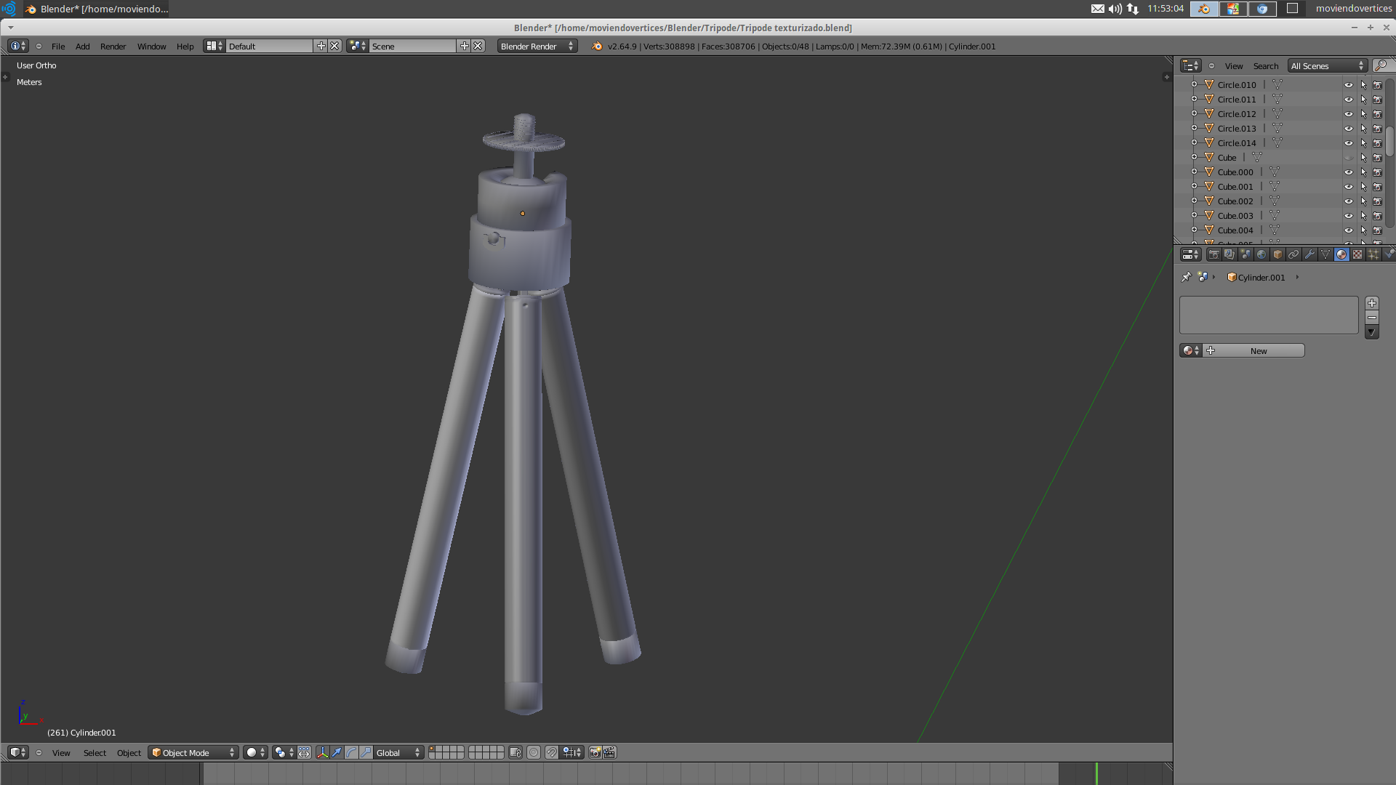Show the hidden Cube object via eye
This screenshot has width=1396, height=785.
tap(1349, 158)
